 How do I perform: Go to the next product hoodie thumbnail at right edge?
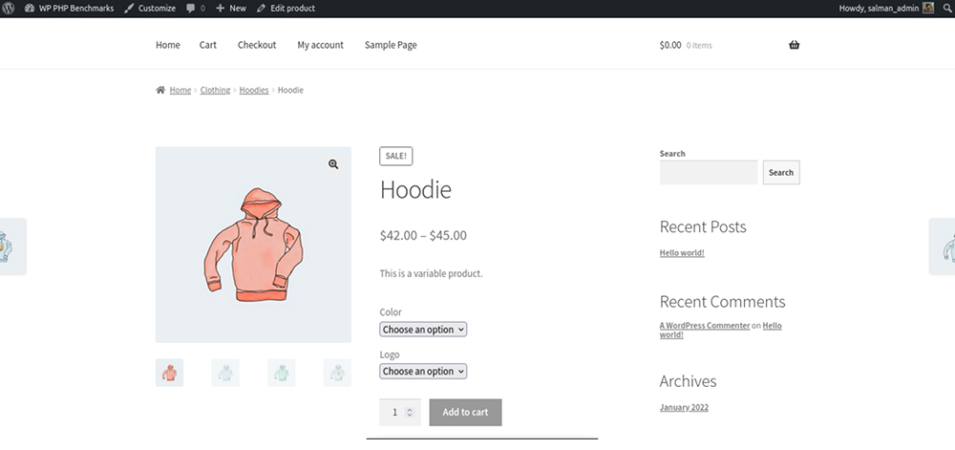943,246
